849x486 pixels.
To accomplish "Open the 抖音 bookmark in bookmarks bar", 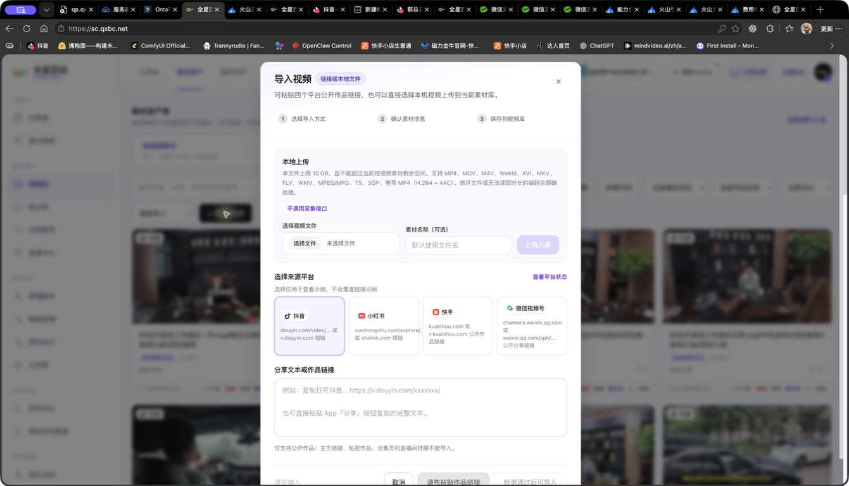I will point(37,46).
